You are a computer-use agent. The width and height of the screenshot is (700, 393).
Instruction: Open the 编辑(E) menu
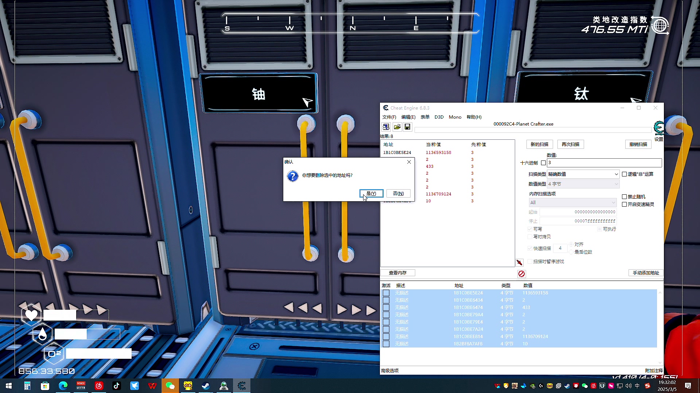tap(408, 117)
